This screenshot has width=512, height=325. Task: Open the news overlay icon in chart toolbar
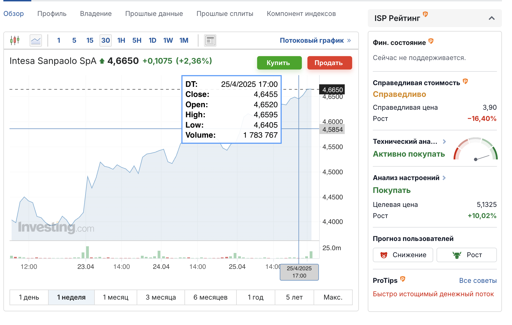click(x=210, y=40)
